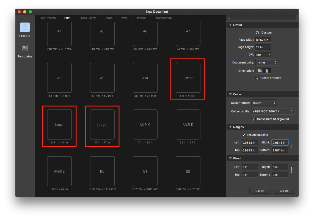
Task: Select the Letter page preset thumbnail
Action: pyautogui.click(x=188, y=78)
